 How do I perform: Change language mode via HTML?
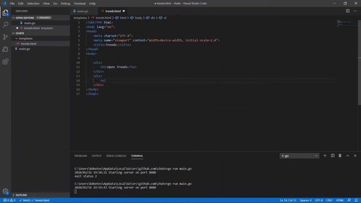point(340,201)
